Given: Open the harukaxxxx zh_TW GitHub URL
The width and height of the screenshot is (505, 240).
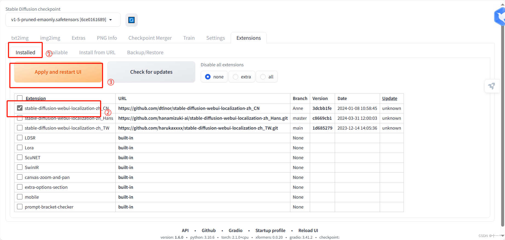Looking at the screenshot, I should click(x=198, y=128).
